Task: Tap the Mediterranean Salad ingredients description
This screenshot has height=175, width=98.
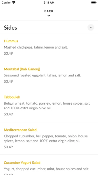Action: pos(46,138)
